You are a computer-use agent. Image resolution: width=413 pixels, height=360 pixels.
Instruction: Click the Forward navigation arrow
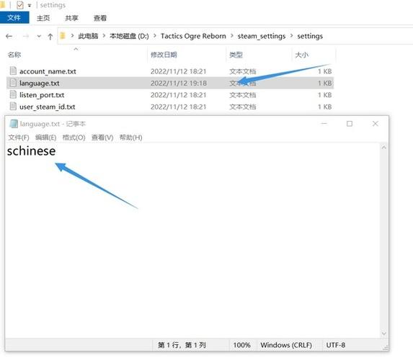click(x=25, y=36)
